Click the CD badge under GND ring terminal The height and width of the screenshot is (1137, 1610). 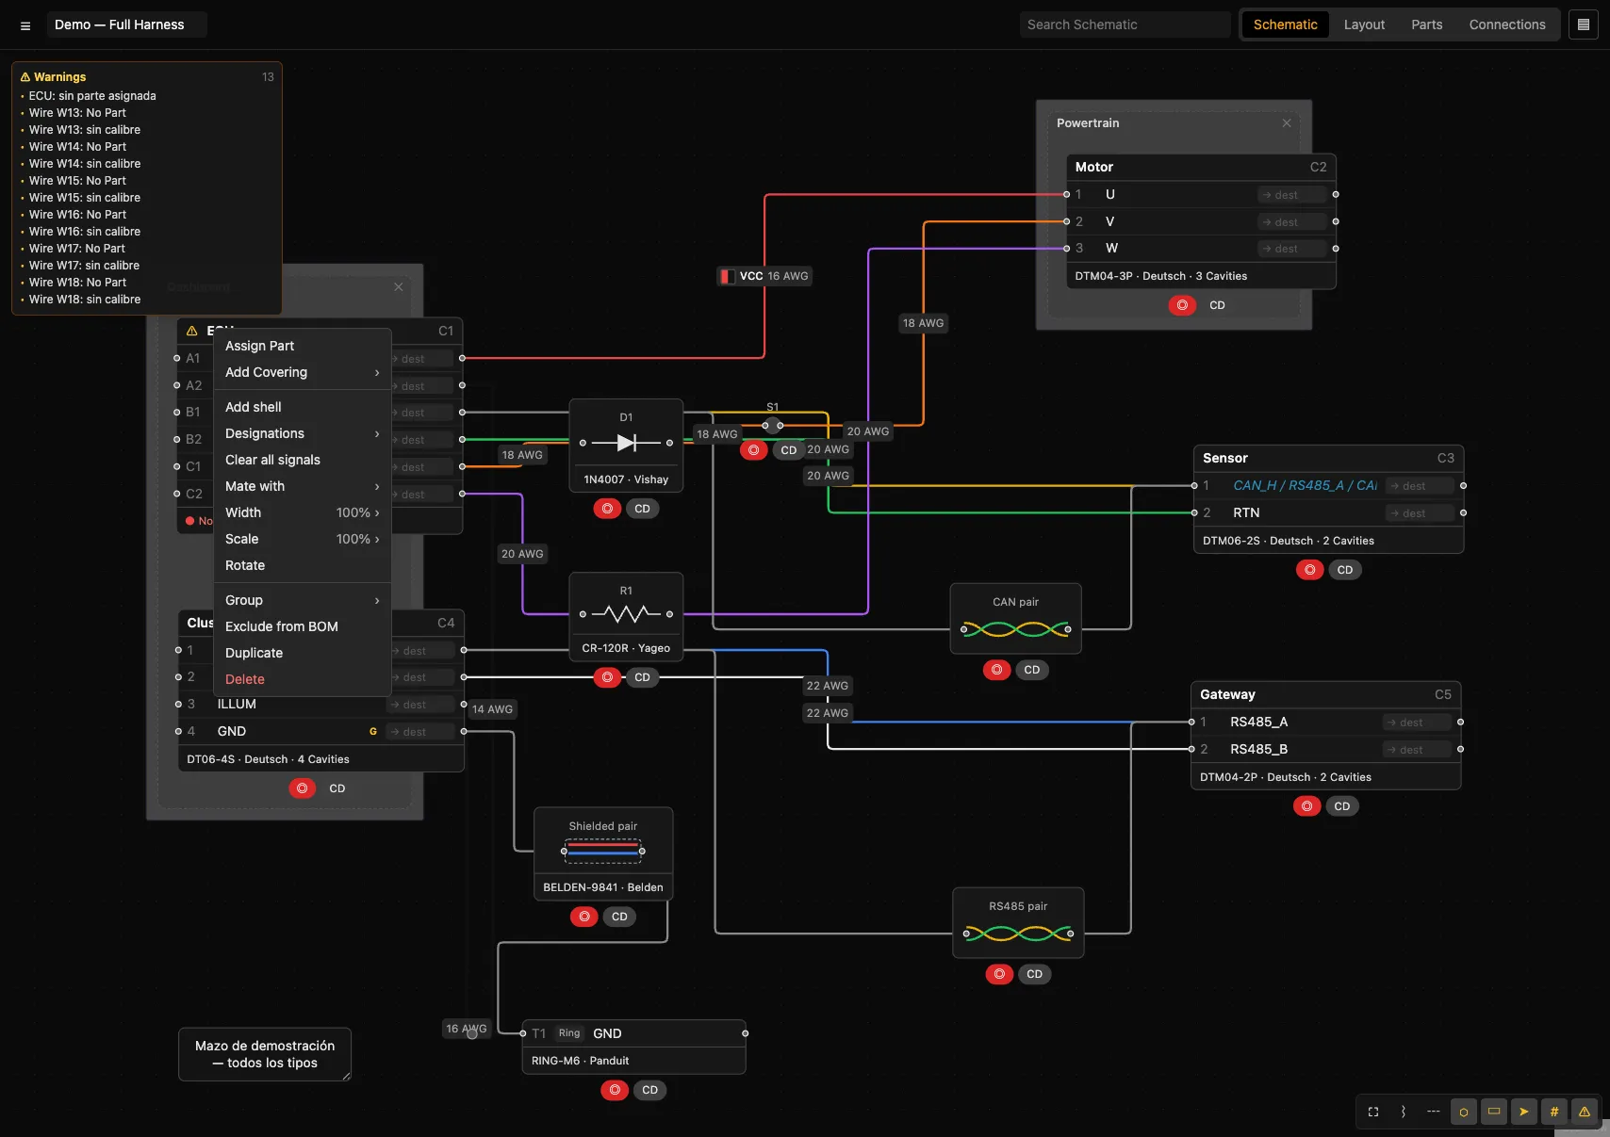[x=649, y=1090]
